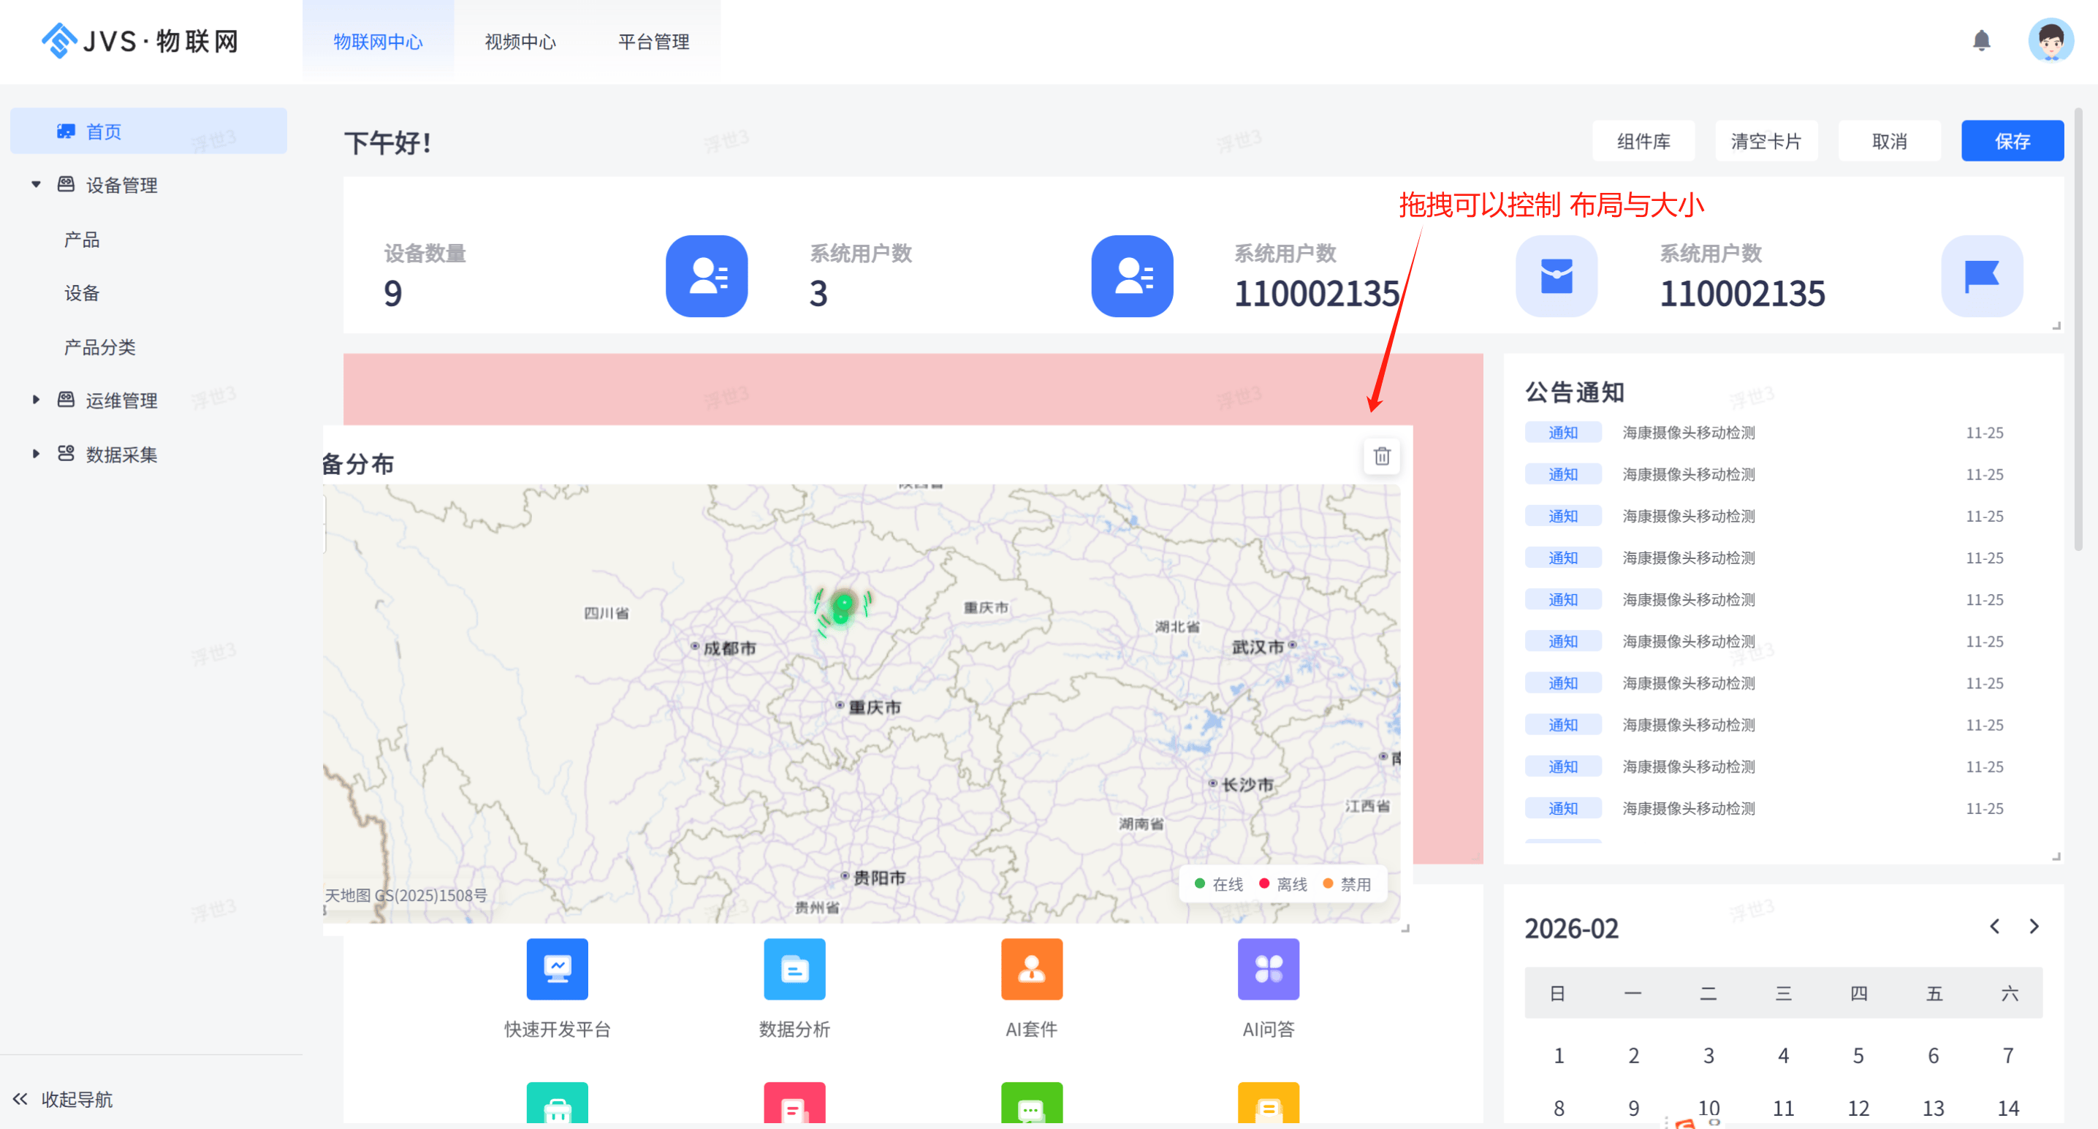The width and height of the screenshot is (2098, 1129).
Task: Open the AI问答 app icon
Action: coord(1268,968)
